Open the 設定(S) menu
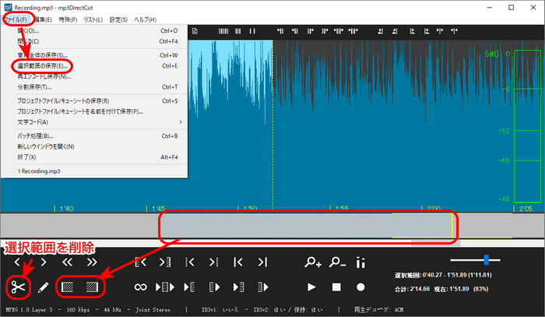 pos(118,19)
